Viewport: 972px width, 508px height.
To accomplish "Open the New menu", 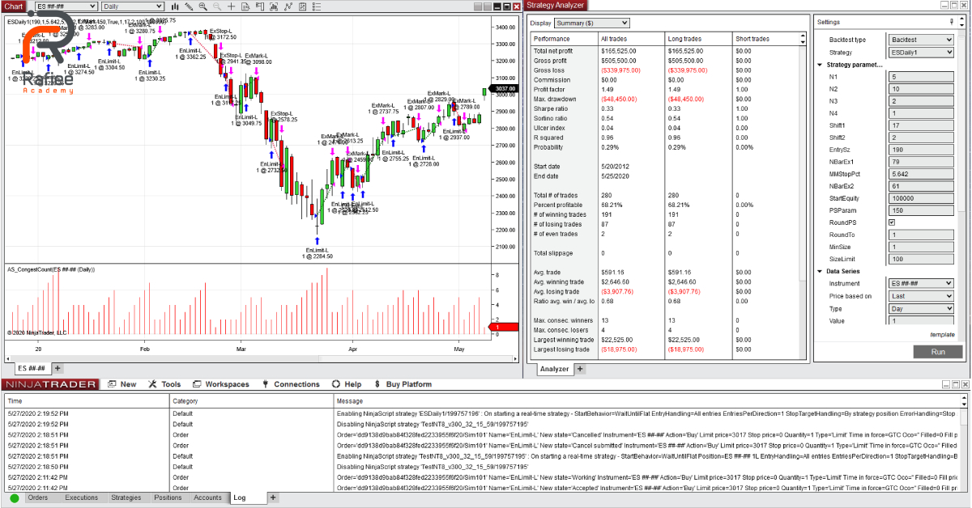I will 128,384.
